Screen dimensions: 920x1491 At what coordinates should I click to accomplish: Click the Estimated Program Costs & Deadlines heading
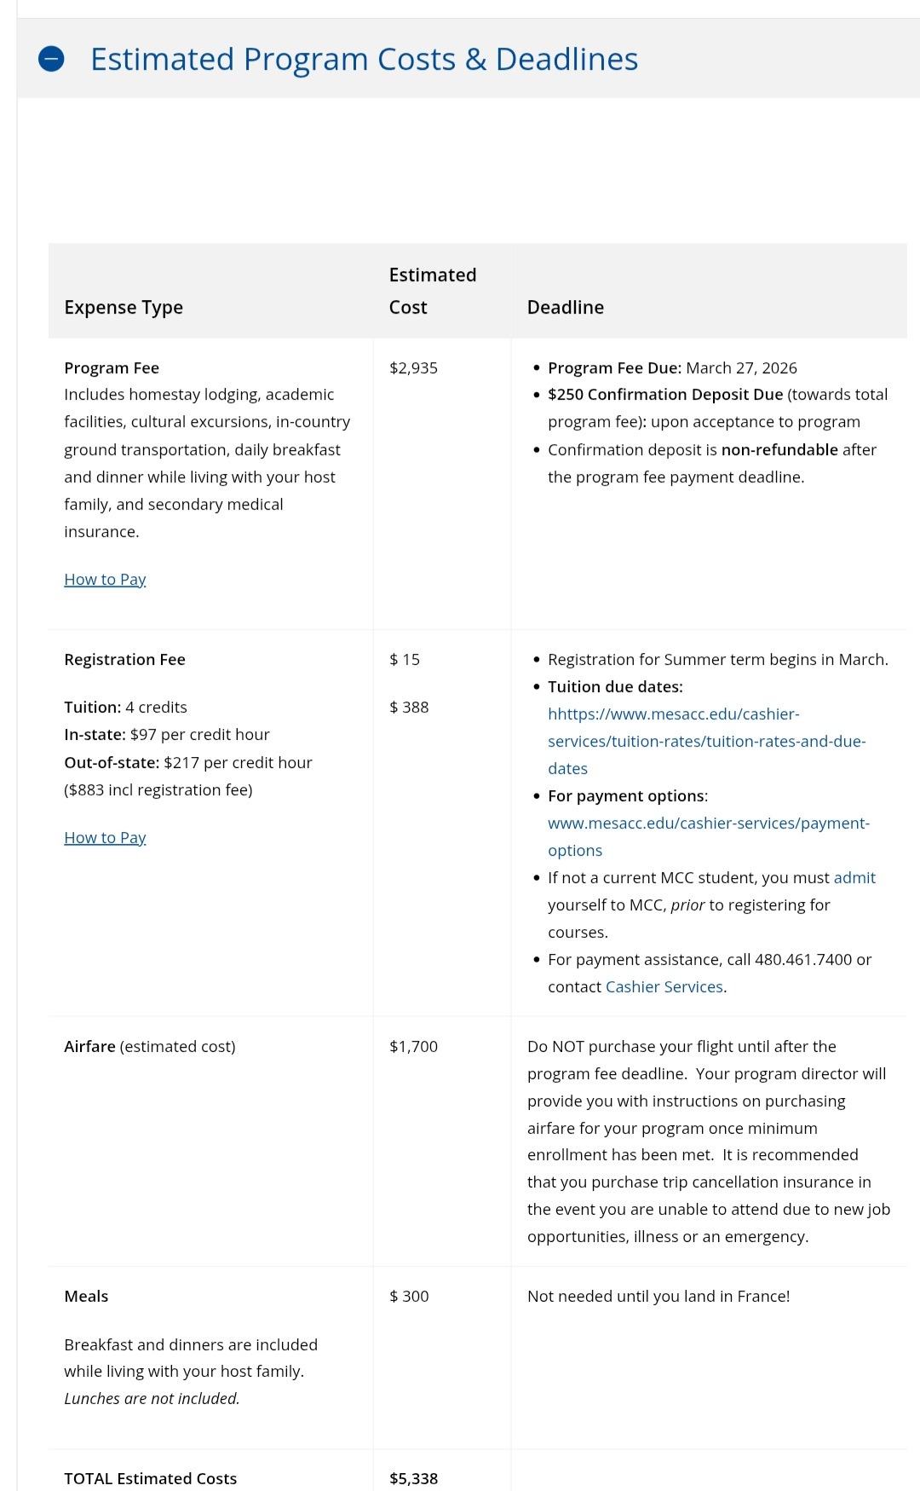(x=364, y=59)
